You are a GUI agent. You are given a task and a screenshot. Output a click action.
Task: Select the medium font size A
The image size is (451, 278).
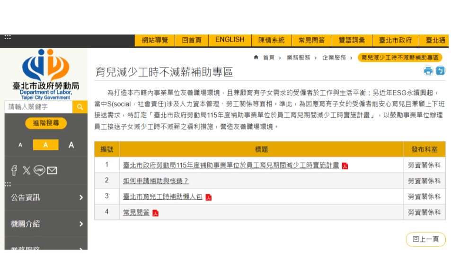[45, 145]
